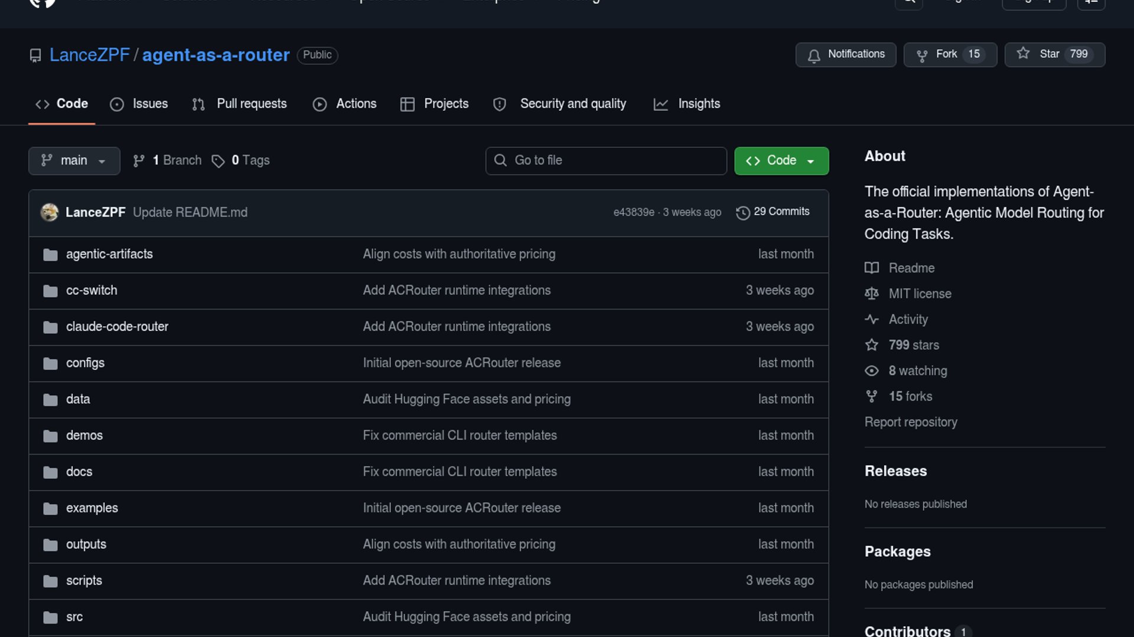The height and width of the screenshot is (637, 1134).
Task: Open commit hash e43839e
Action: (x=634, y=212)
